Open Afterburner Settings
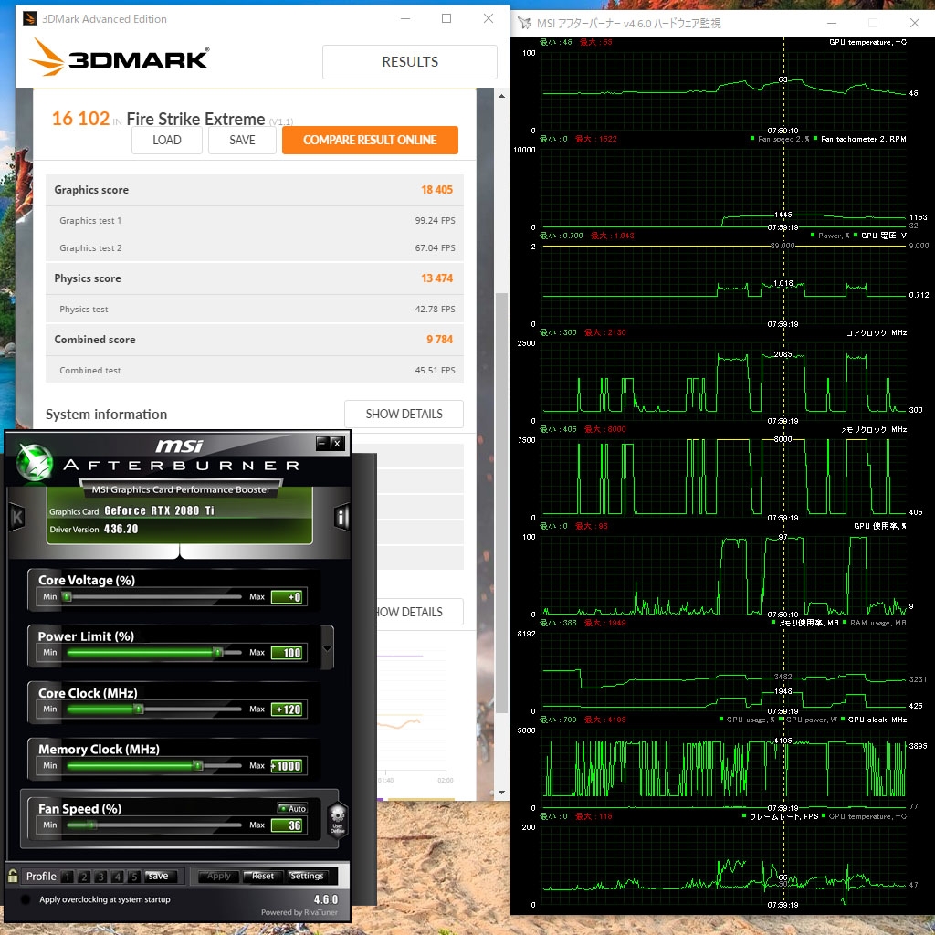This screenshot has height=935, width=935. 307,876
